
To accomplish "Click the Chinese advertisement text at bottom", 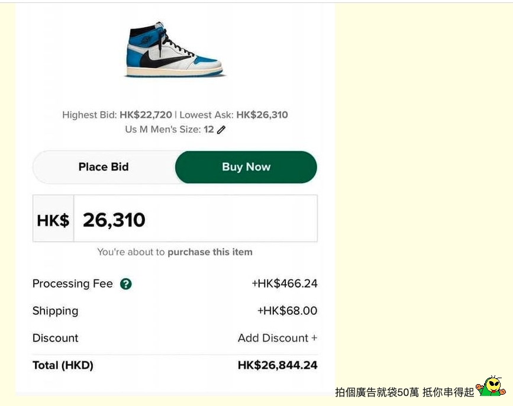I will (x=403, y=392).
